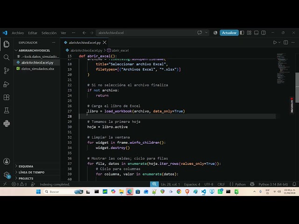The width and height of the screenshot is (299, 224).
Task: Expand the ESQUEMA section
Action: click(26, 166)
